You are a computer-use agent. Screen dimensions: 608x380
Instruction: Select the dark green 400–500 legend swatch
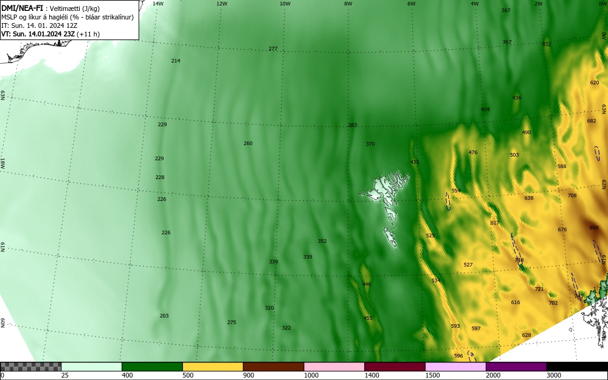click(152, 367)
